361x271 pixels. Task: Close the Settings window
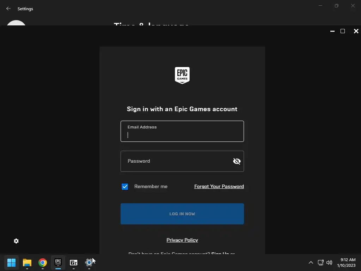click(353, 6)
